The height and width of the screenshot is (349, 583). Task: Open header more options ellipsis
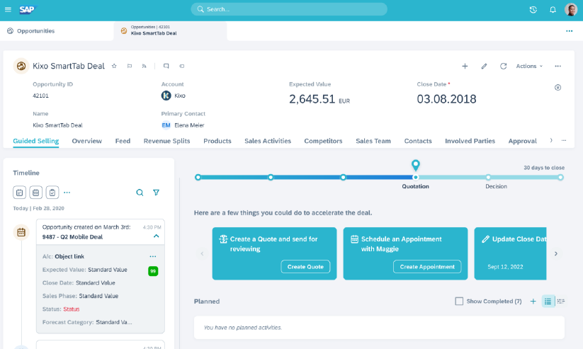pyautogui.click(x=557, y=66)
